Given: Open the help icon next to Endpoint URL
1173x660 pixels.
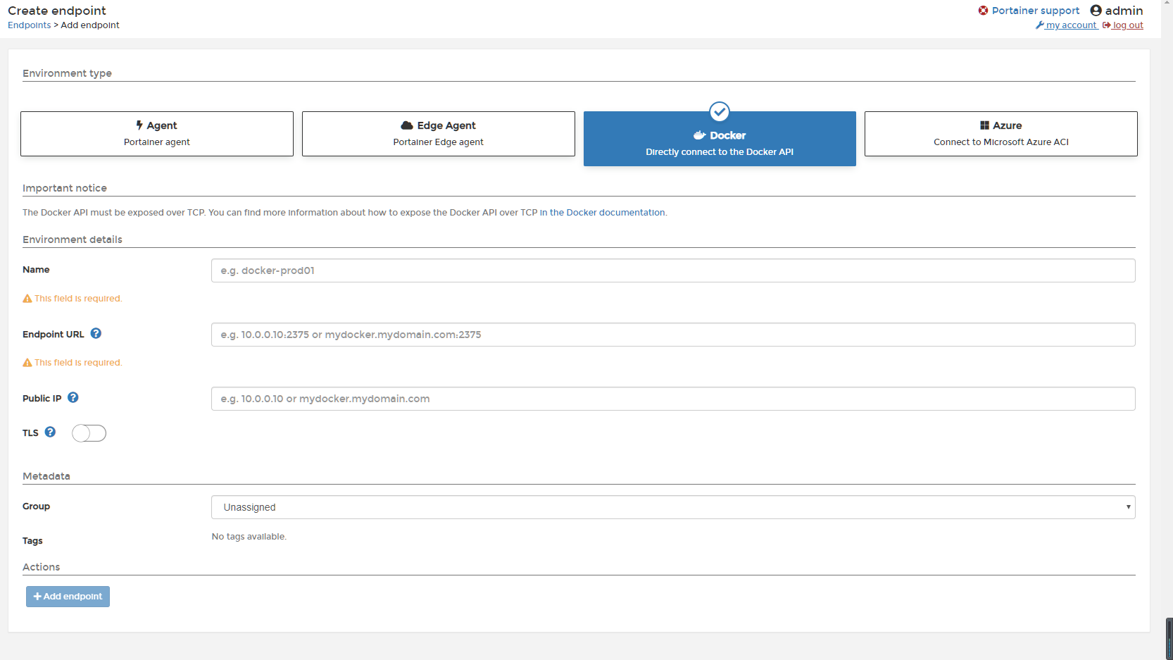Looking at the screenshot, I should pyautogui.click(x=96, y=333).
